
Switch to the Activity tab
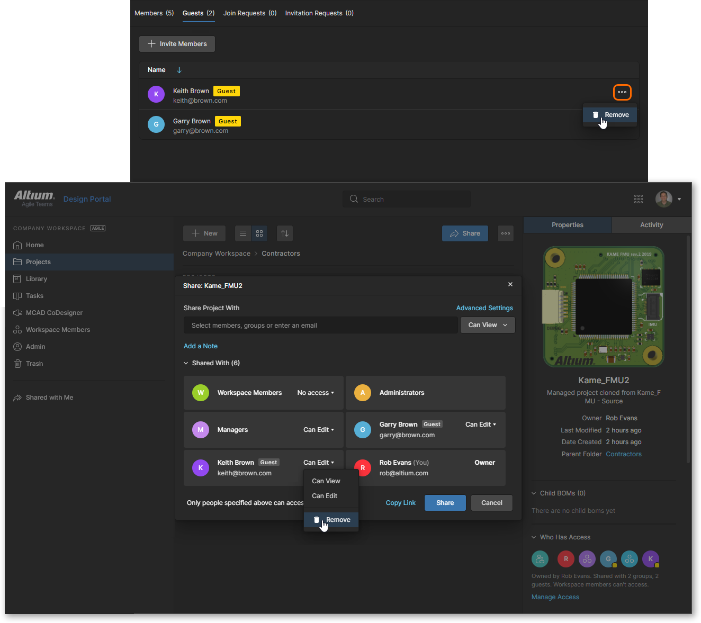(651, 225)
